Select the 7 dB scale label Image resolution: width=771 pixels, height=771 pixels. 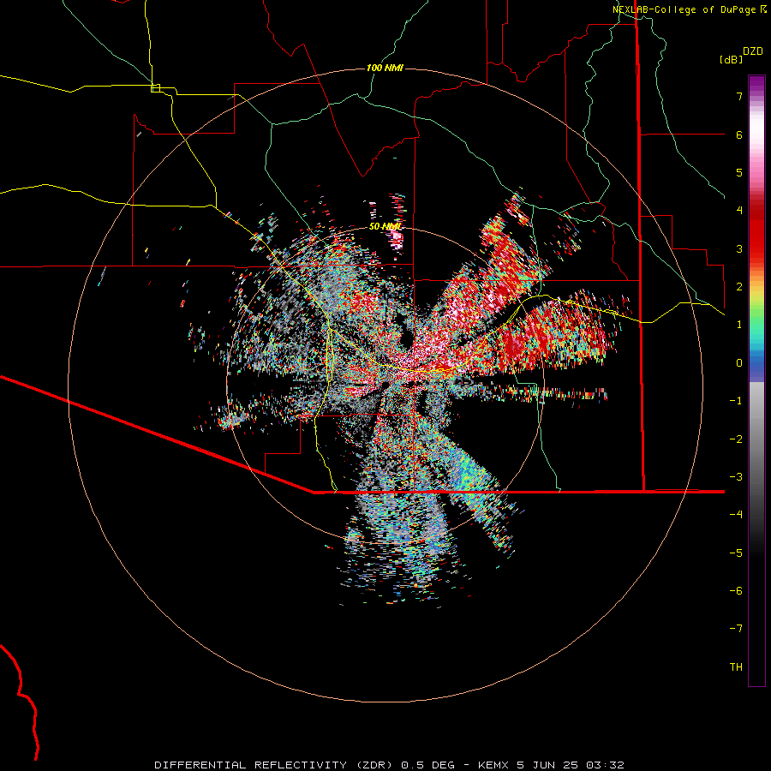[x=739, y=96]
